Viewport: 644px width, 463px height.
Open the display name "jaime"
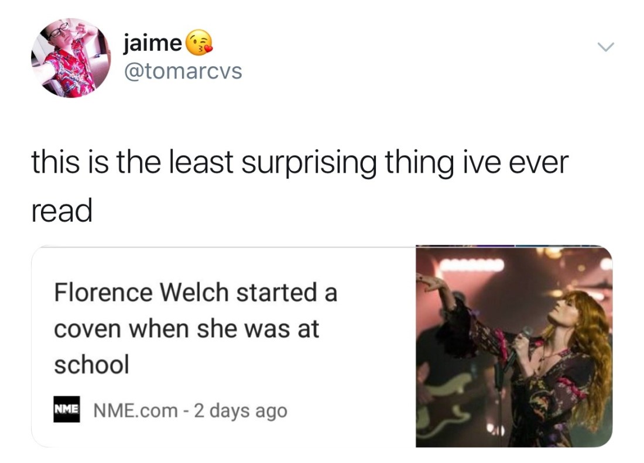point(152,42)
